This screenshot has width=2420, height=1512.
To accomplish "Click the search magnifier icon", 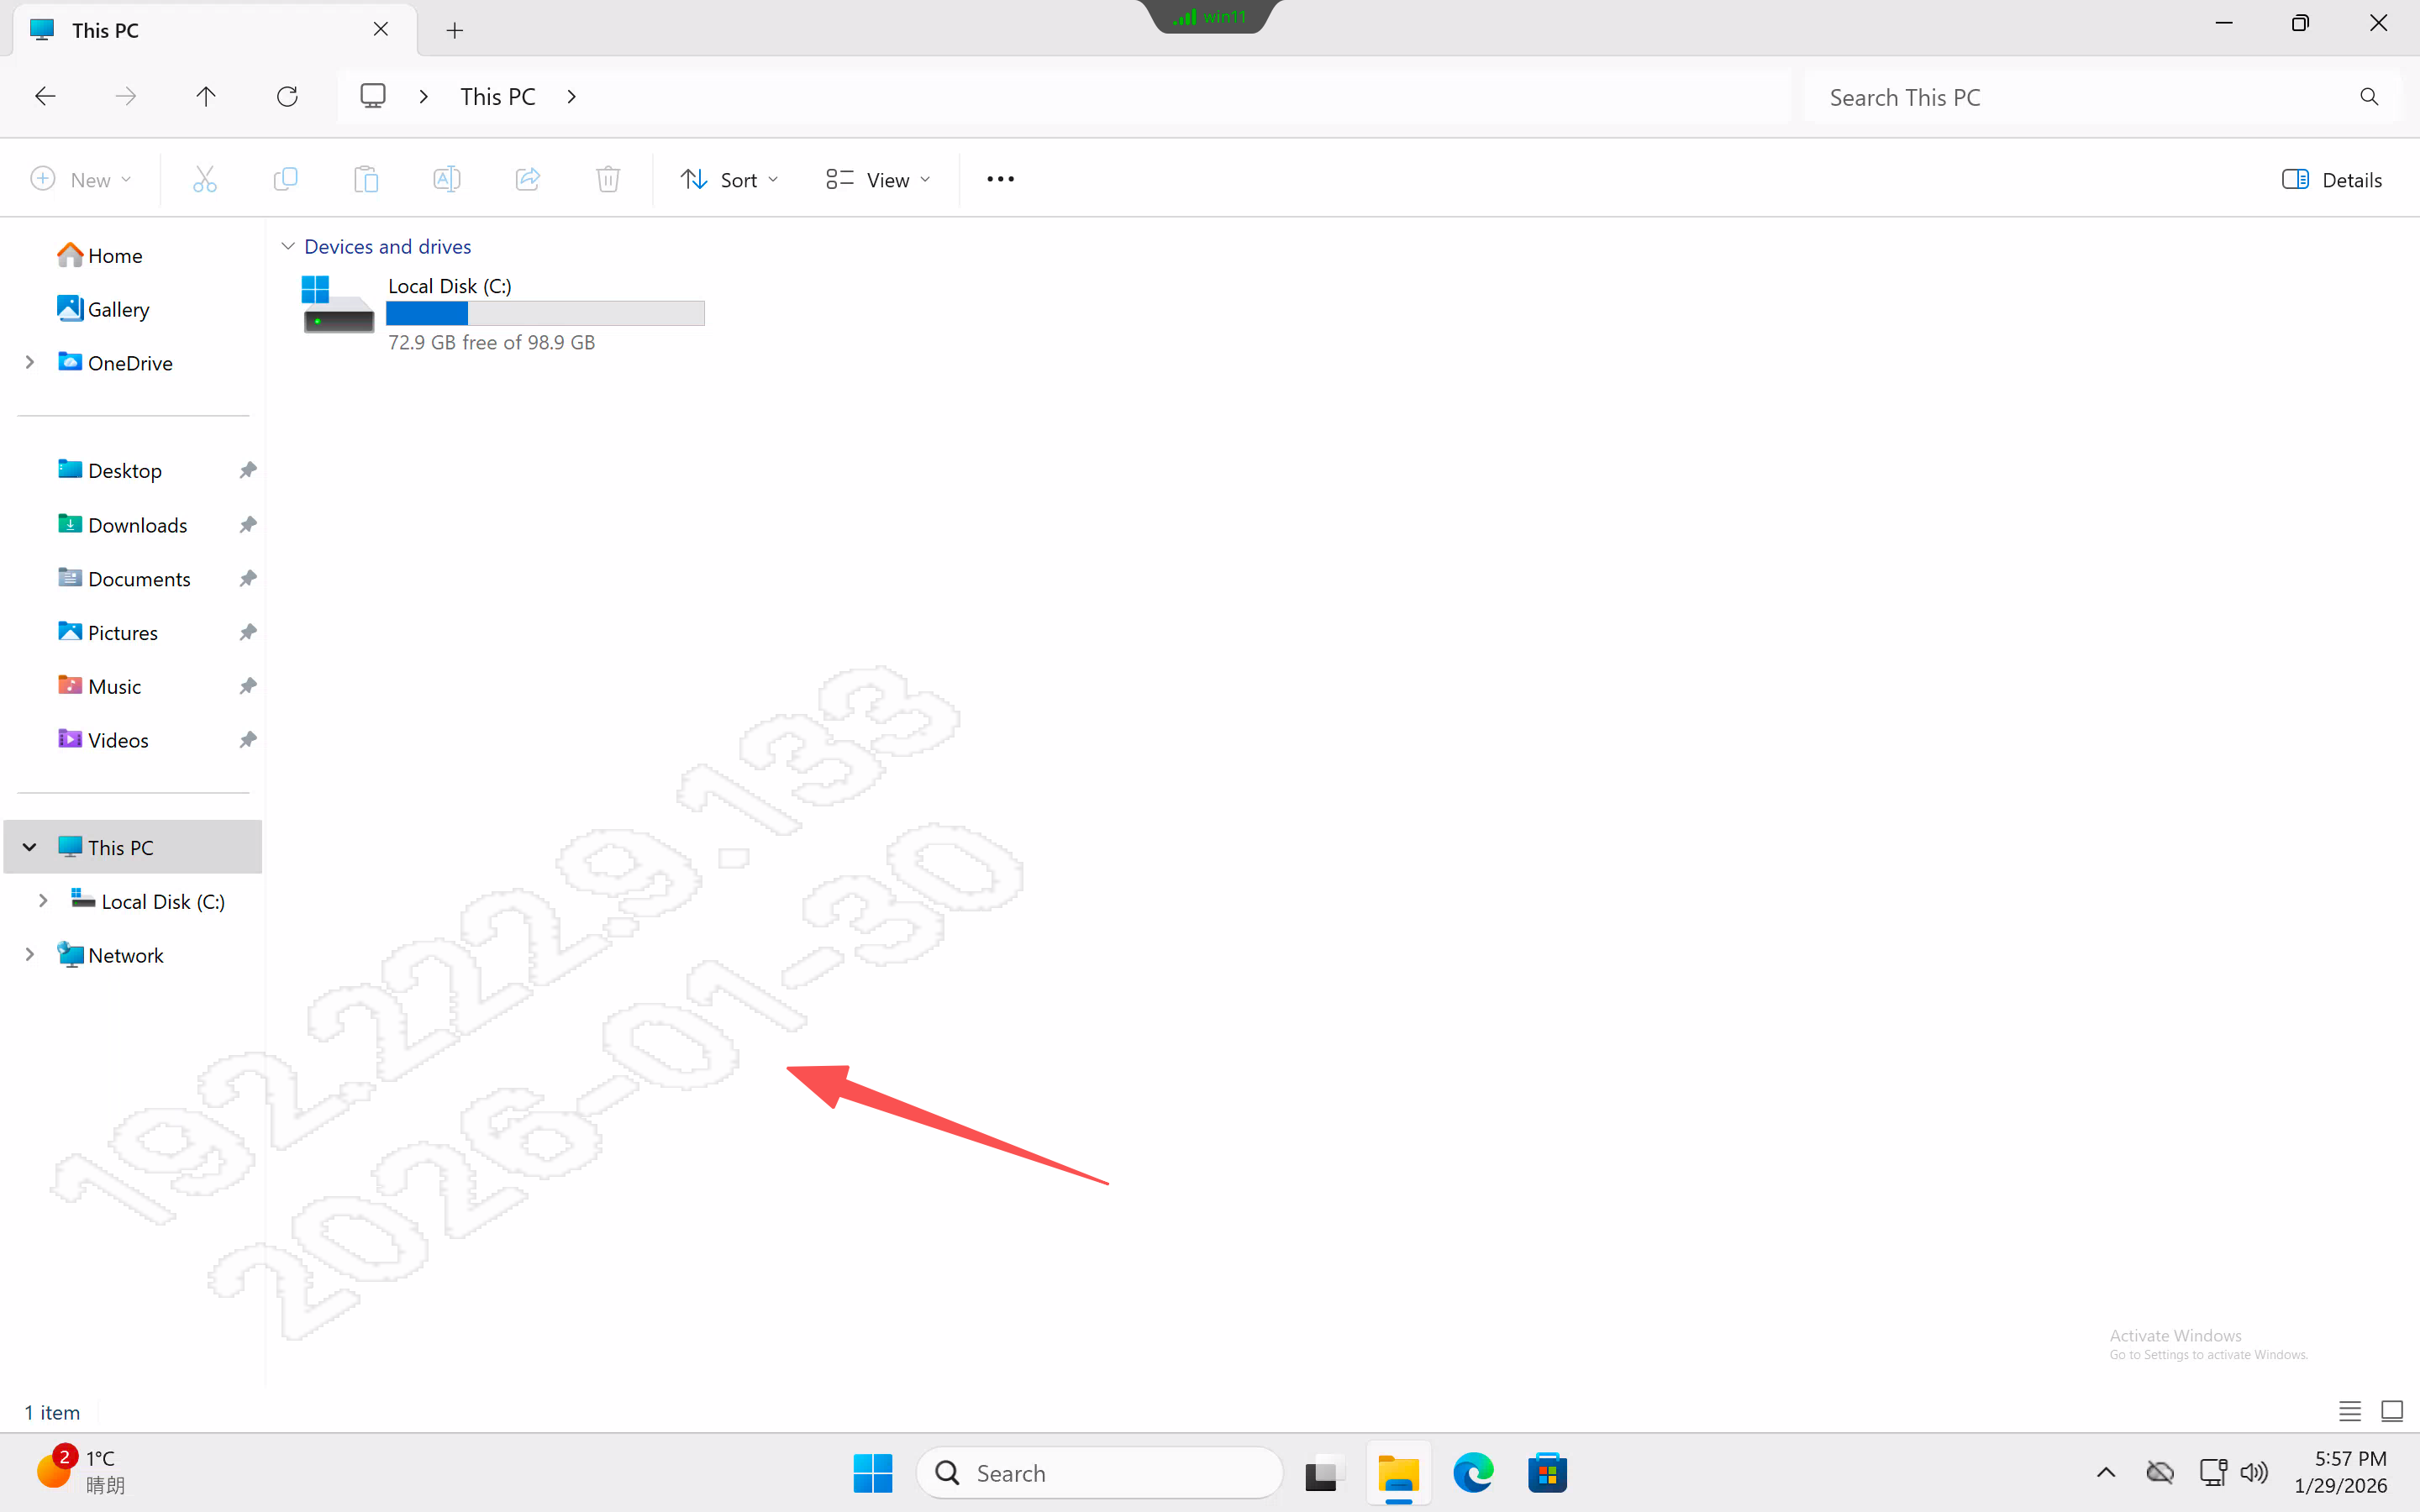I will click(2368, 97).
